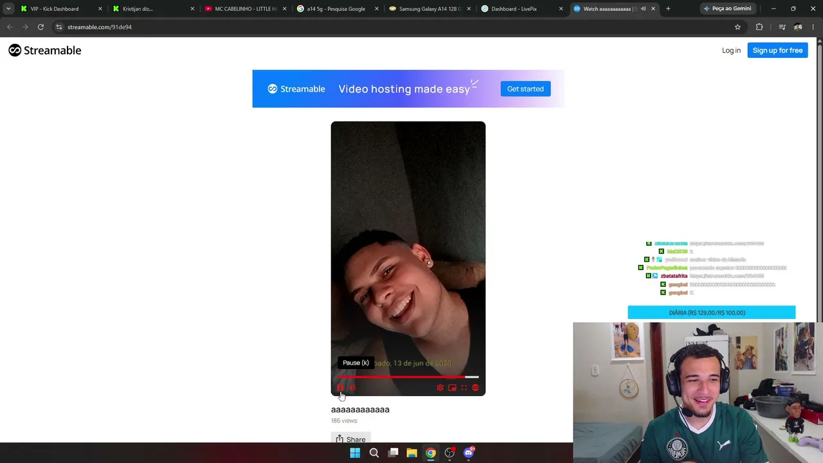Open Discord from the taskbar
The image size is (823, 463).
coord(469,453)
